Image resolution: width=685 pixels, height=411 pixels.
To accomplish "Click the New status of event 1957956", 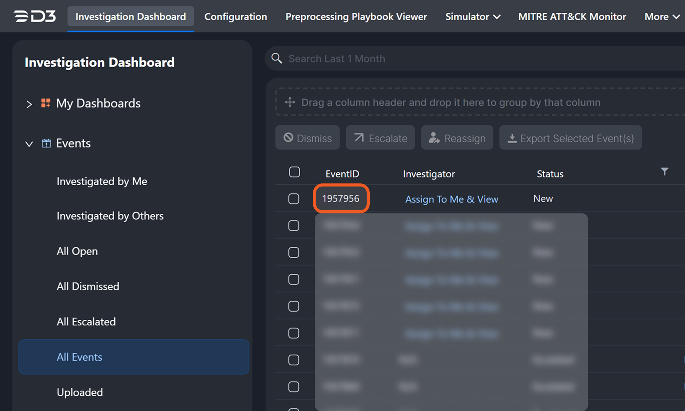I will click(543, 198).
